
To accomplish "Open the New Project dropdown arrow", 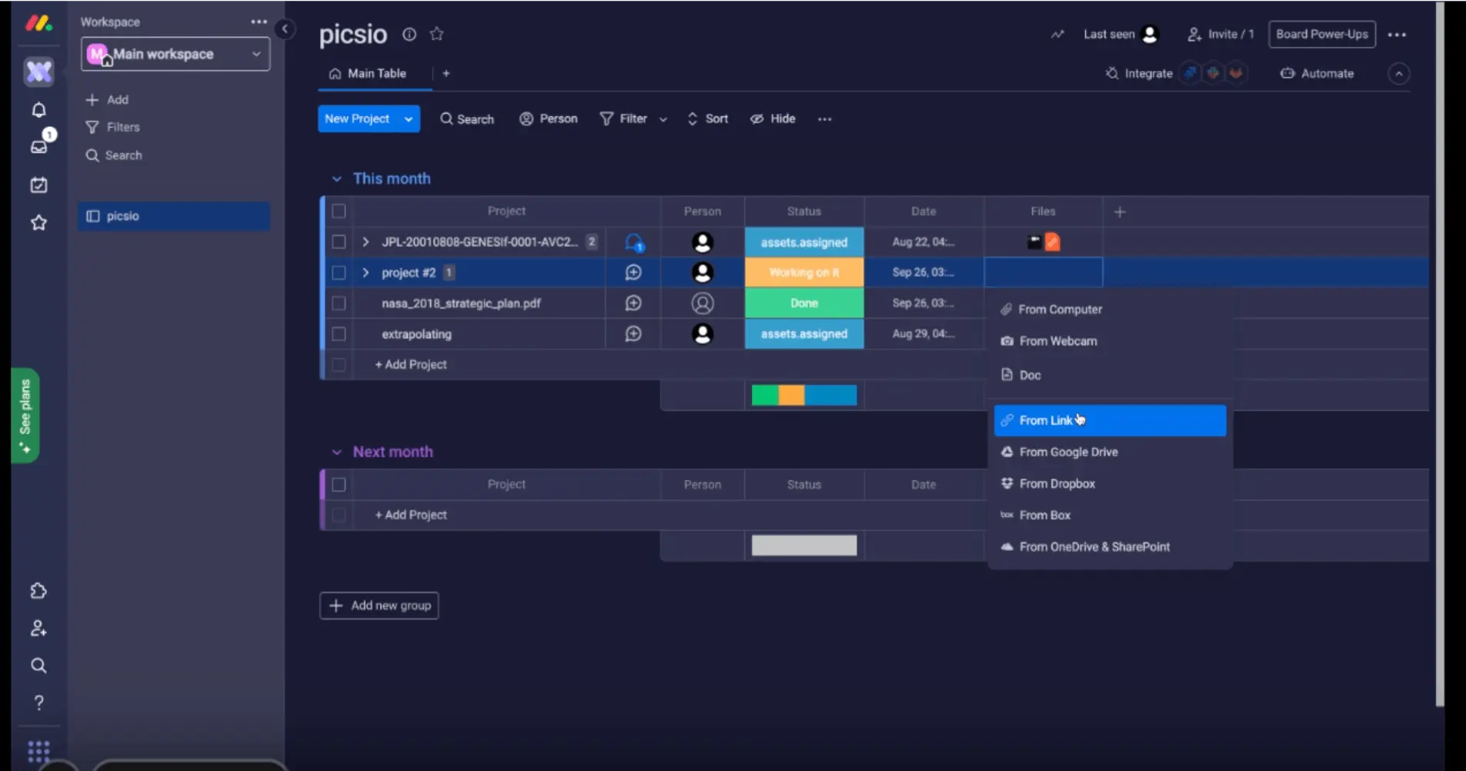I will pos(408,119).
